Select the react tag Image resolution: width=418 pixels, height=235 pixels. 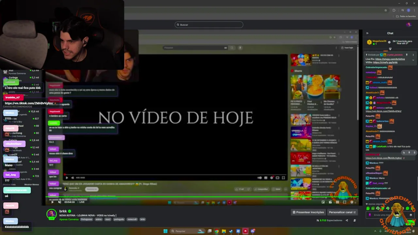point(108,219)
